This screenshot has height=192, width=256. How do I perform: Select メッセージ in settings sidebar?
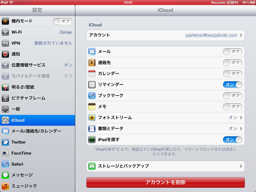[x=38, y=175]
